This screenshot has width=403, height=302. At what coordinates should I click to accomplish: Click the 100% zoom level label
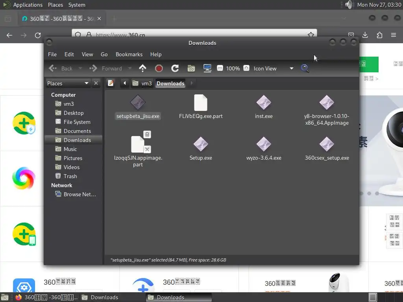(233, 68)
